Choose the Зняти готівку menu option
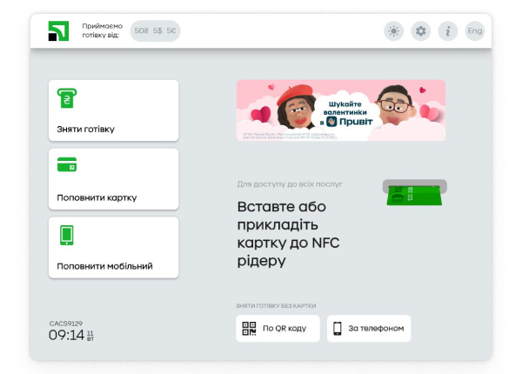 [114, 110]
